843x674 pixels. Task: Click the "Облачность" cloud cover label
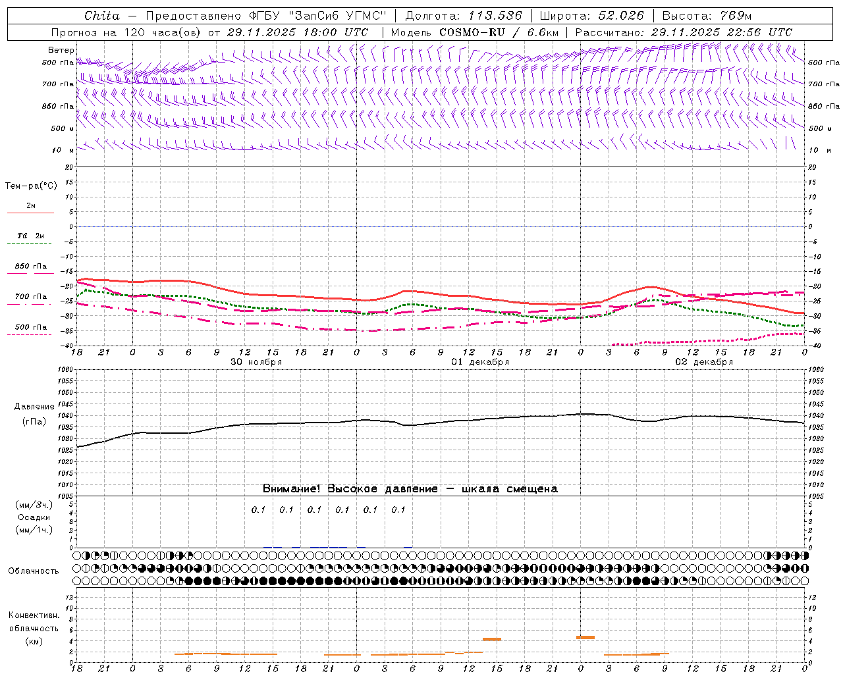click(x=34, y=571)
